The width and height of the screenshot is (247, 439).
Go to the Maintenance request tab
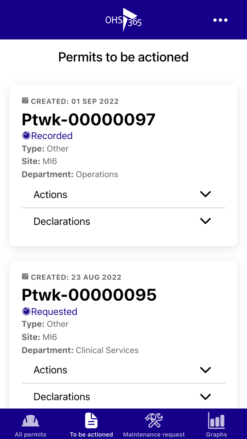pos(154,434)
